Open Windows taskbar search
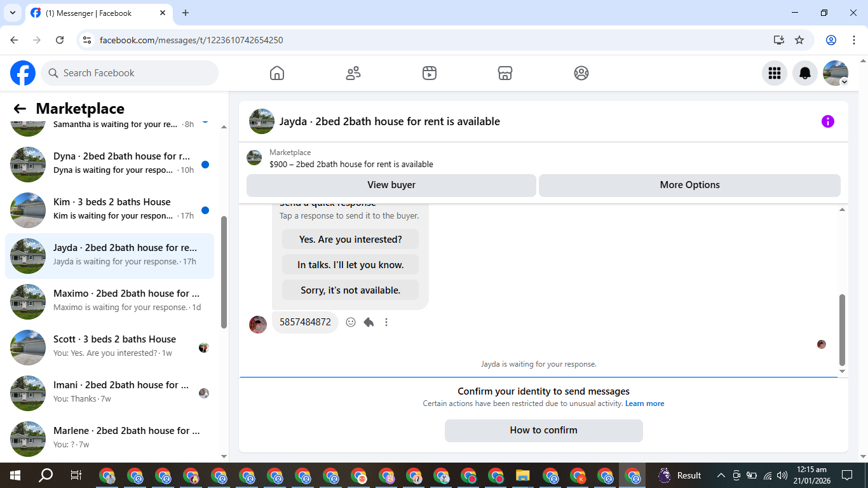 coord(46,475)
